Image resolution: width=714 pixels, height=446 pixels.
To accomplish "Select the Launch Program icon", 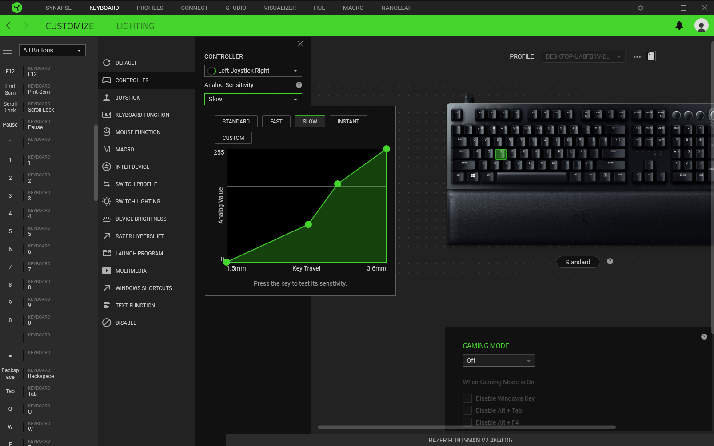I will (107, 253).
